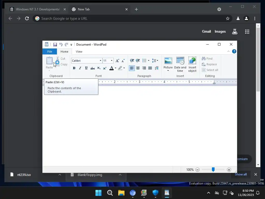Screen dimensions: 265x199
Task: Click Find in Editing group
Action: (207, 59)
